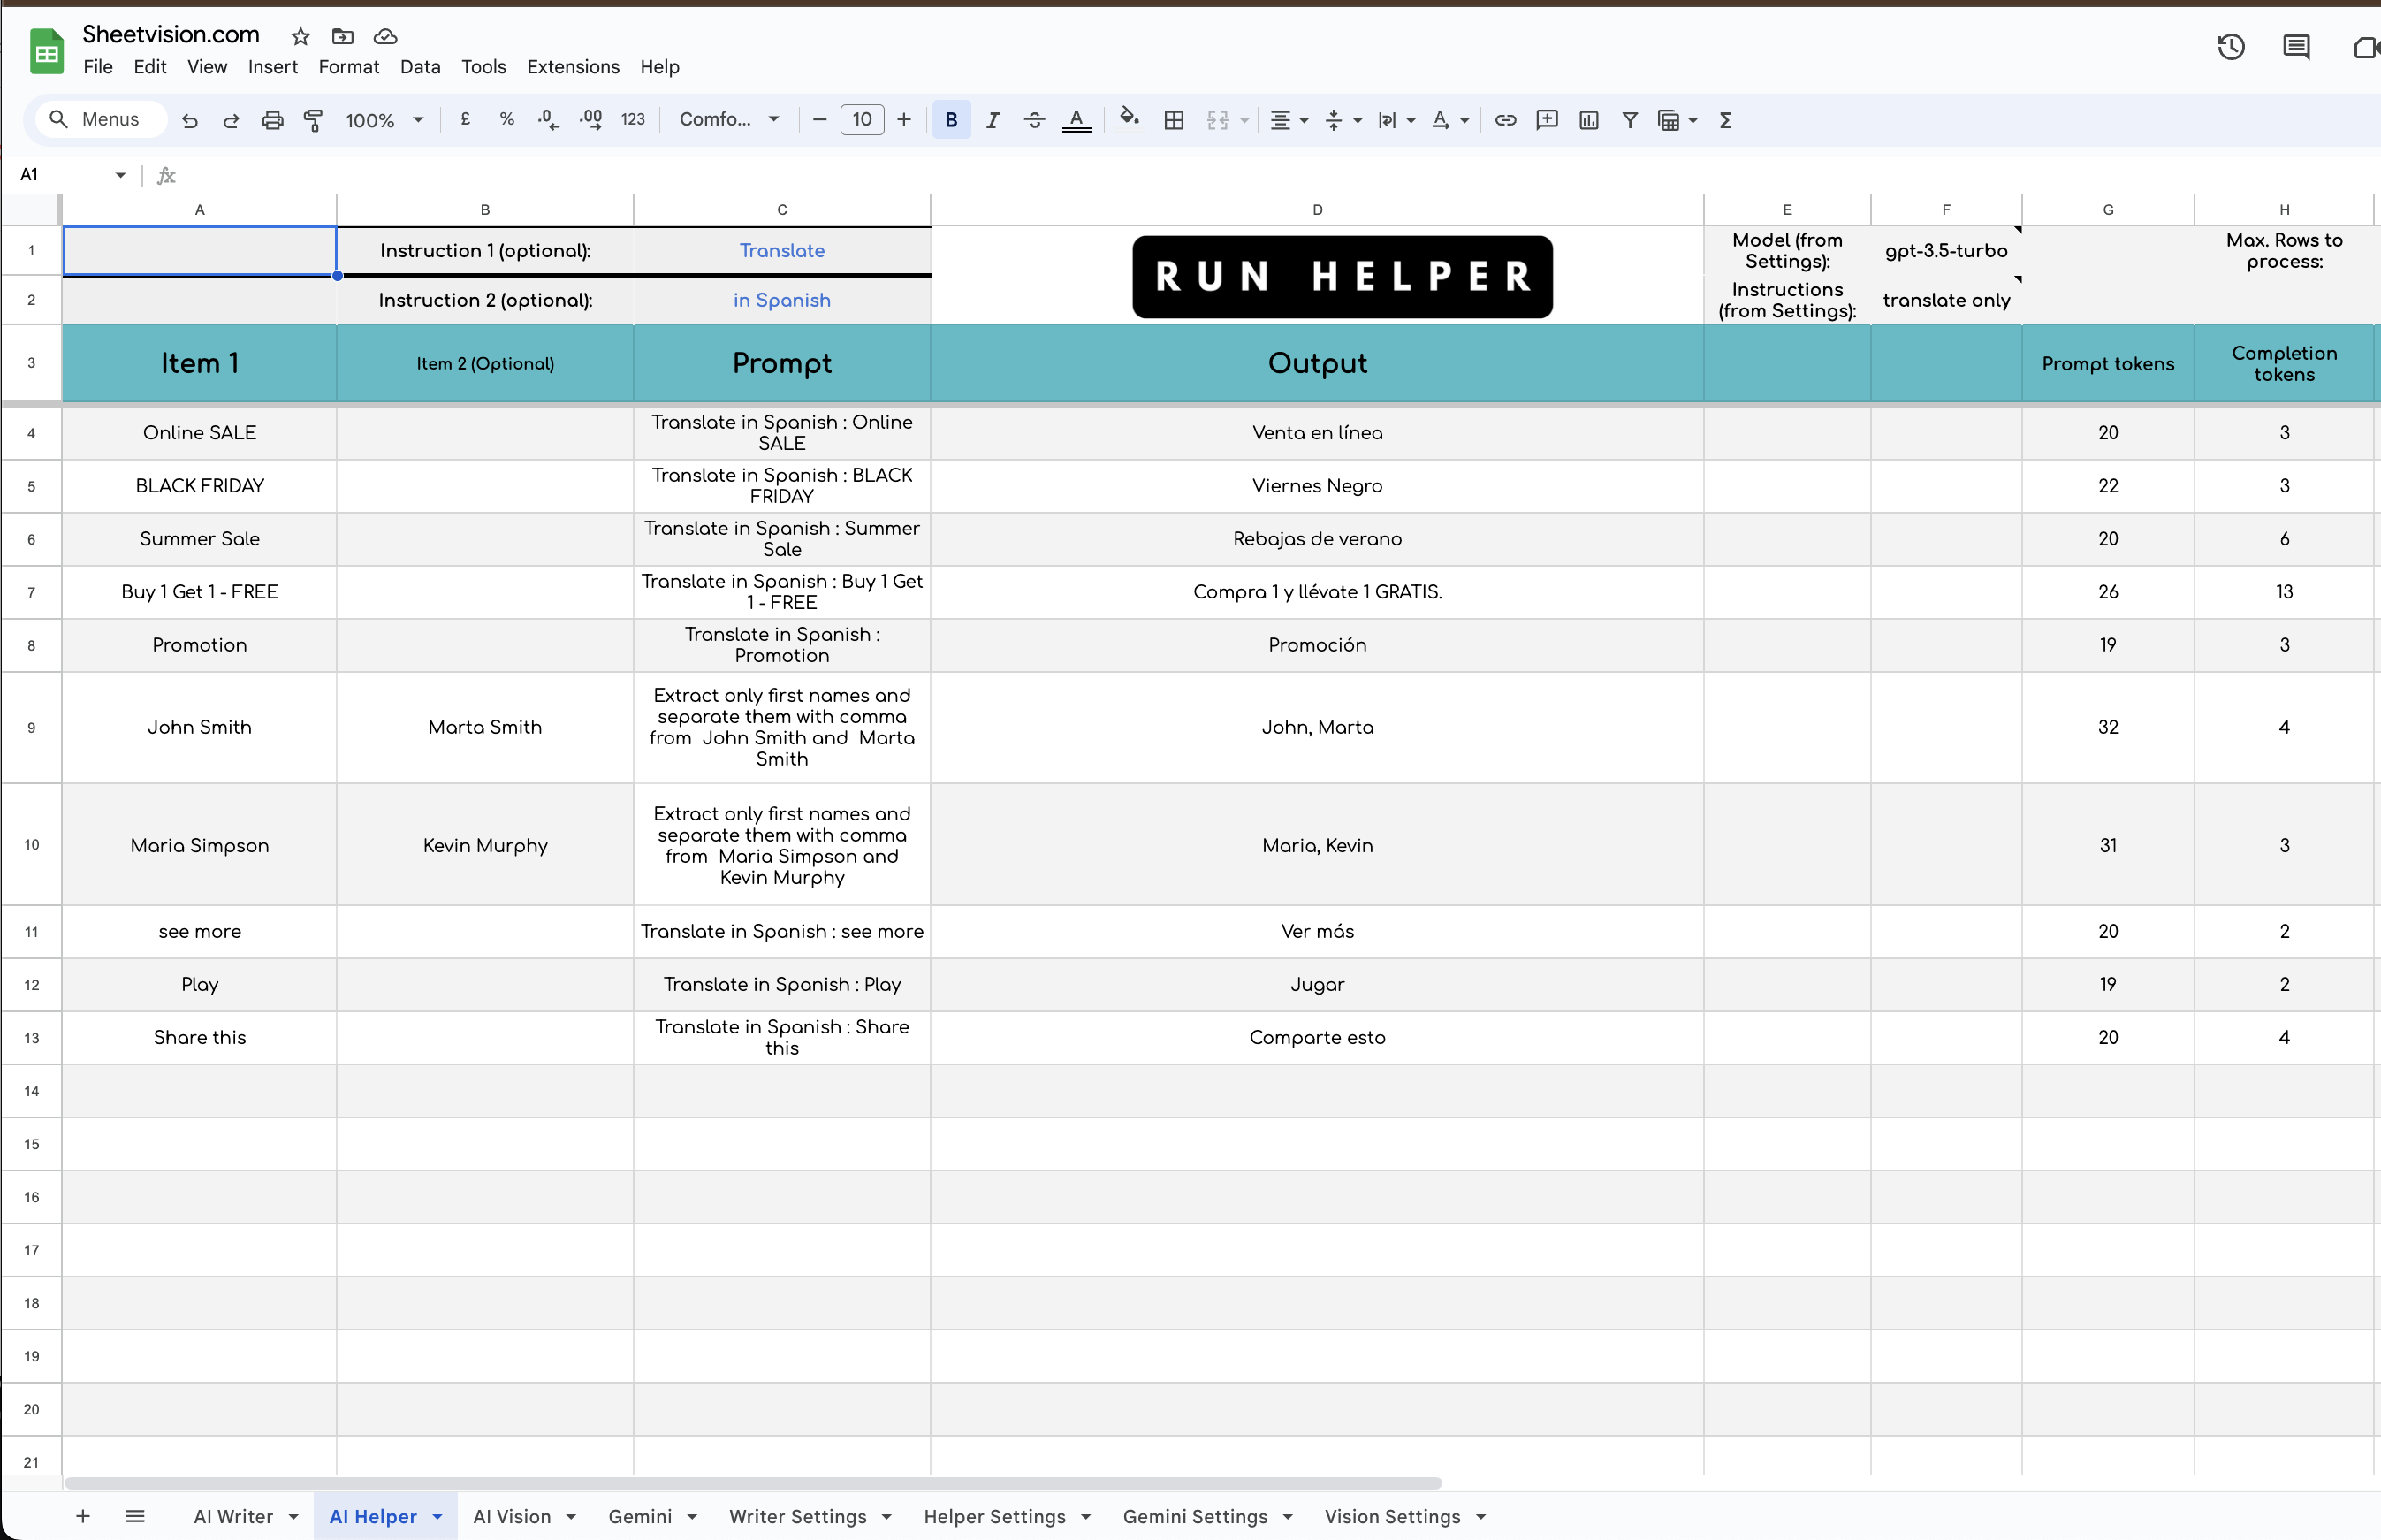Open the Extensions menu
This screenshot has width=2381, height=1540.
(573, 67)
